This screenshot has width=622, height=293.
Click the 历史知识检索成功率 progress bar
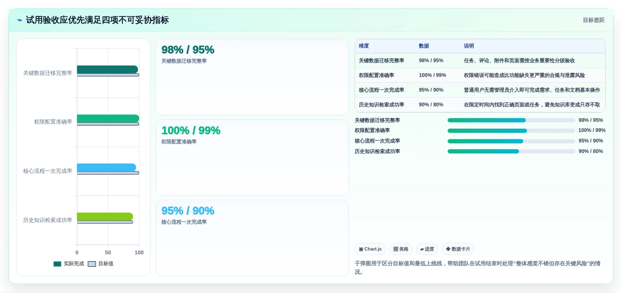coord(511,151)
